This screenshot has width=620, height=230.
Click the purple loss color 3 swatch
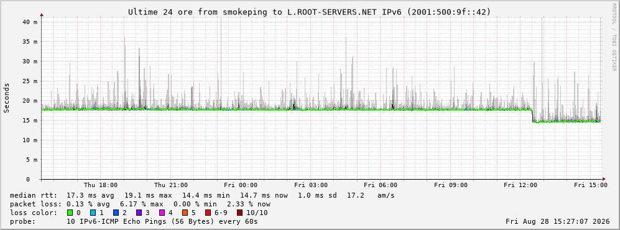pyautogui.click(x=139, y=213)
